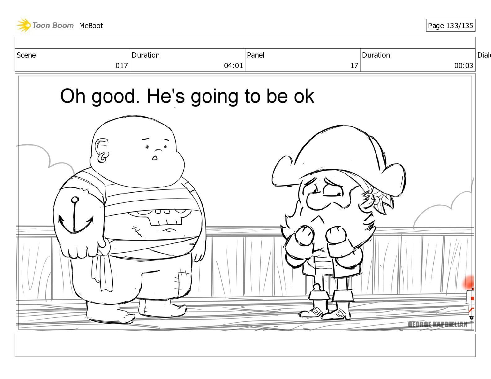Click the George Kaprielian watermark
491x379 pixels.
pos(437,324)
